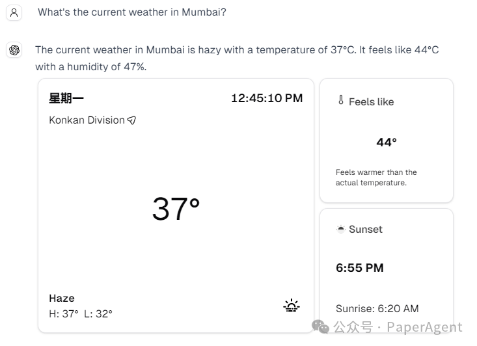
Task: Click the large 37° temperature reading
Action: click(176, 209)
